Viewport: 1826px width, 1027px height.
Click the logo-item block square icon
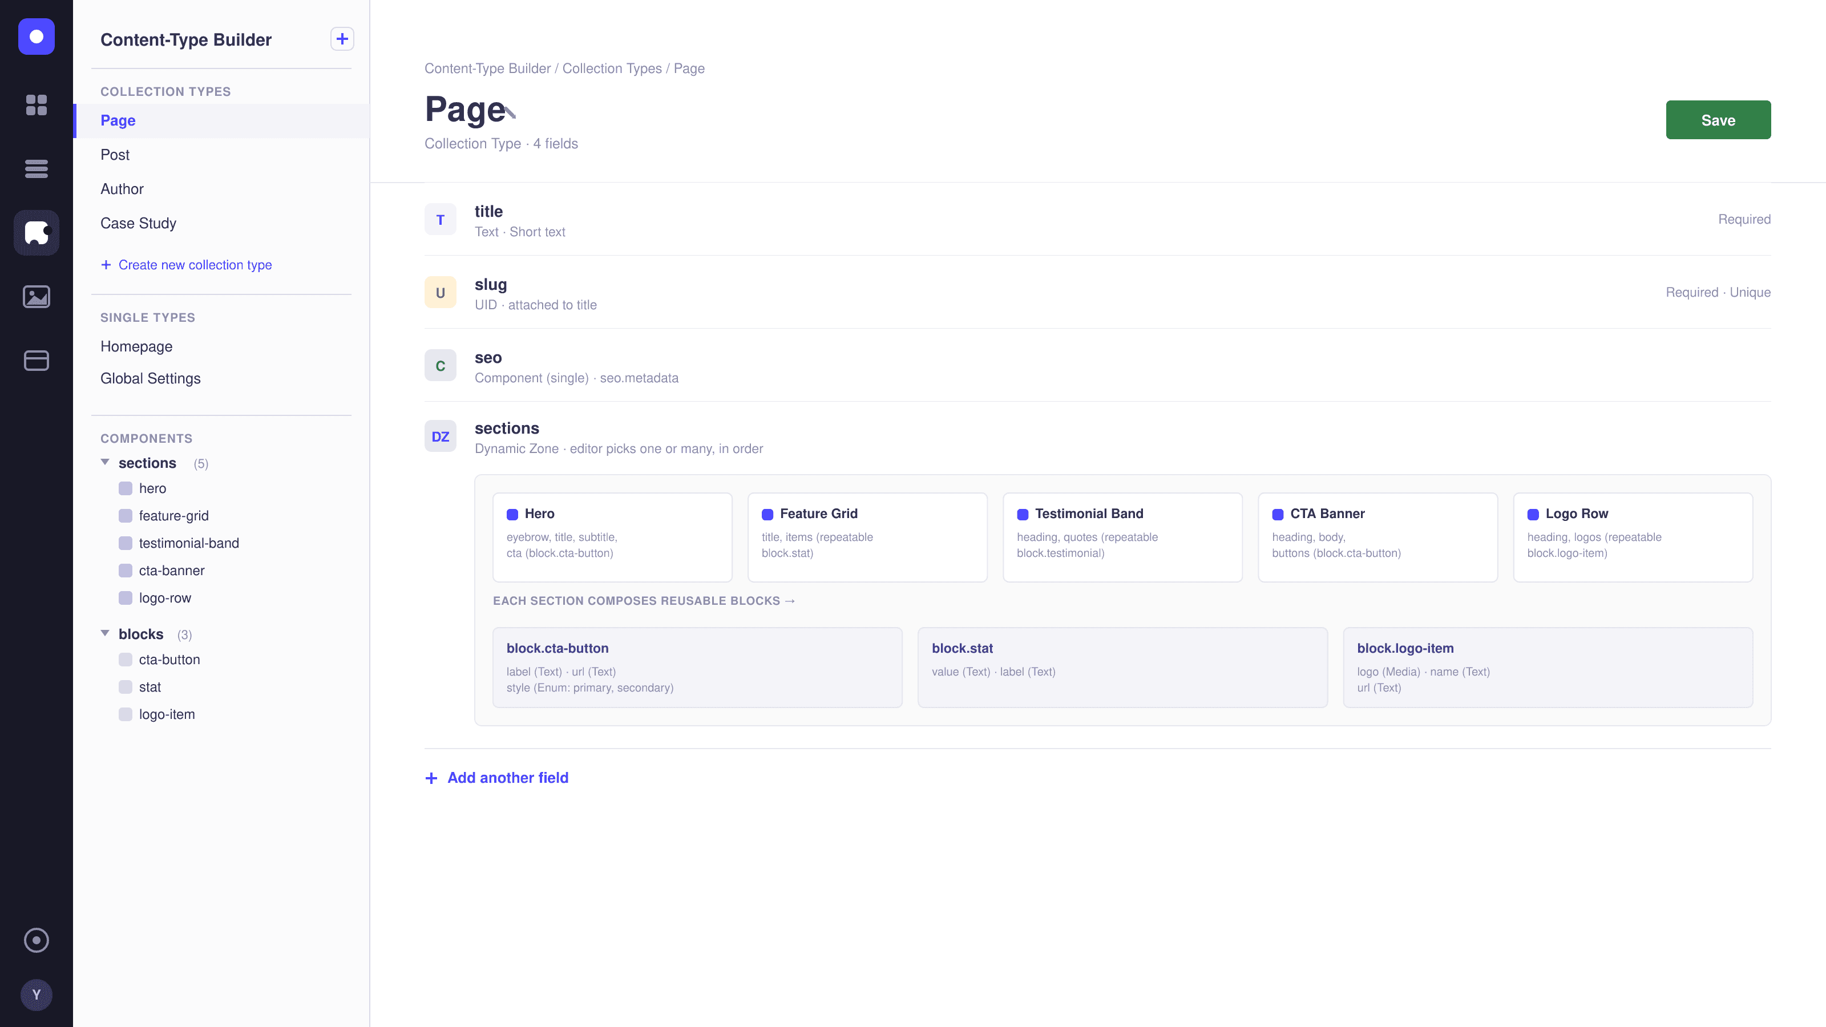(126, 714)
